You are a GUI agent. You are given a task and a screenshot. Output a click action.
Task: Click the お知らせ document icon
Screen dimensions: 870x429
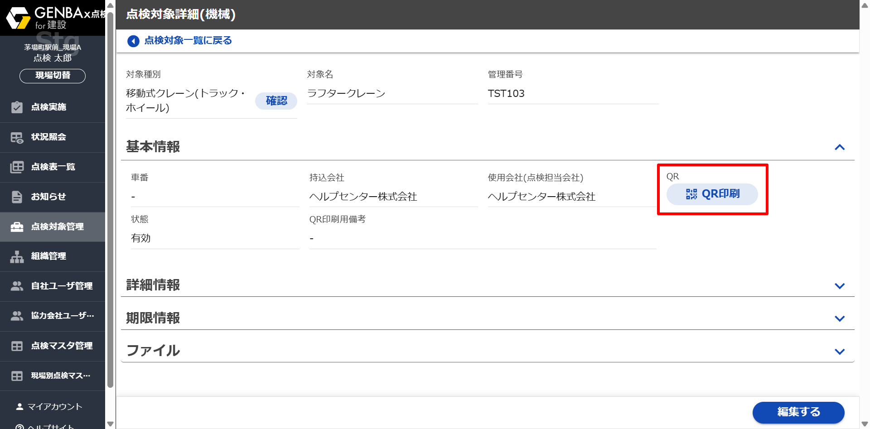coord(17,197)
